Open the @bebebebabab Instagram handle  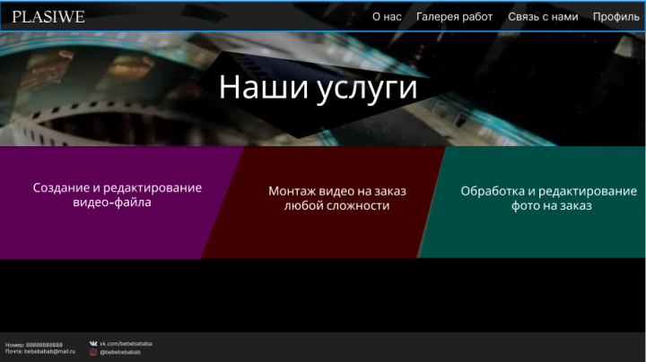click(120, 352)
